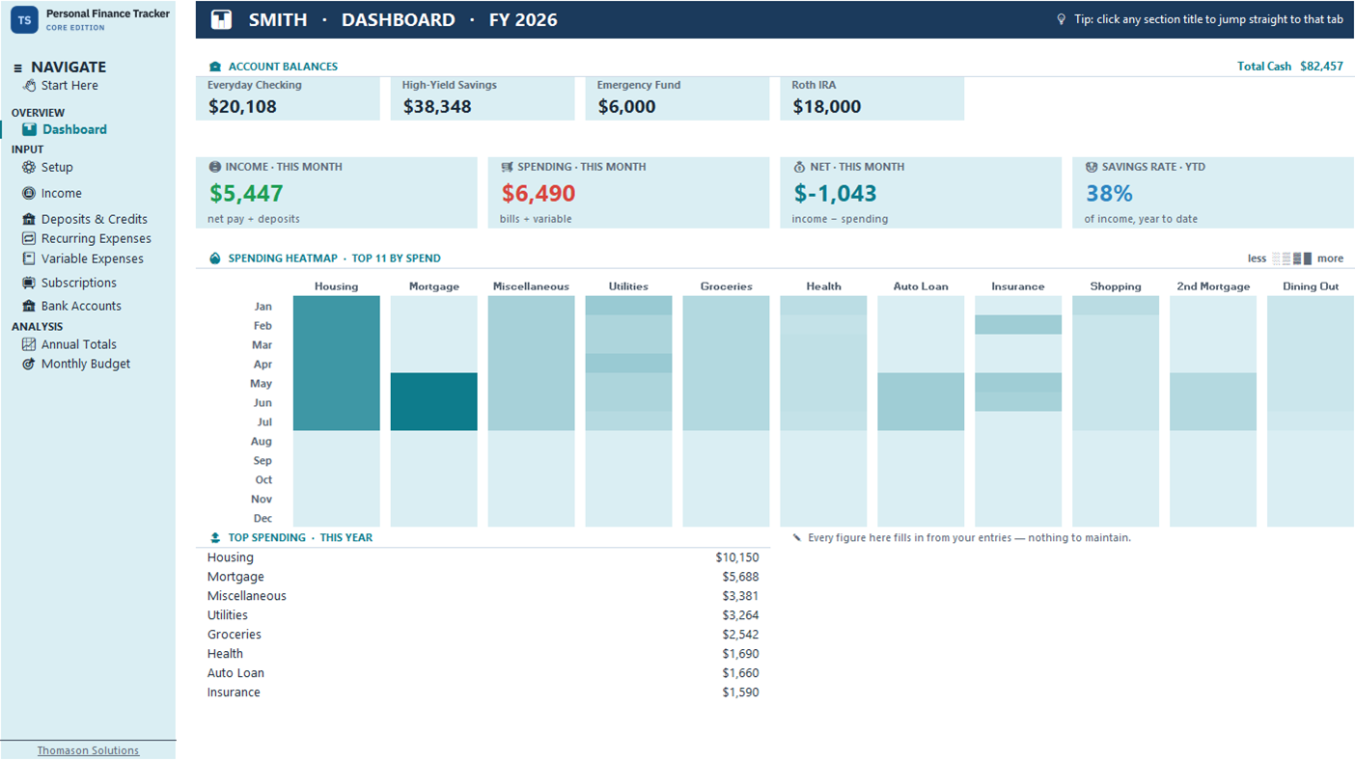Click the 2nd Mortgage column header

1213,286
